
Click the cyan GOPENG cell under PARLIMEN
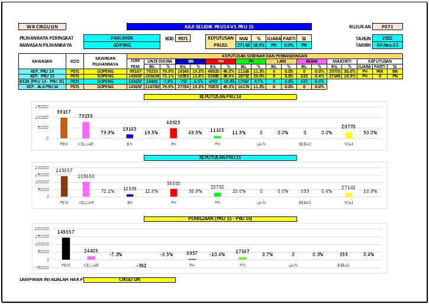[122, 45]
